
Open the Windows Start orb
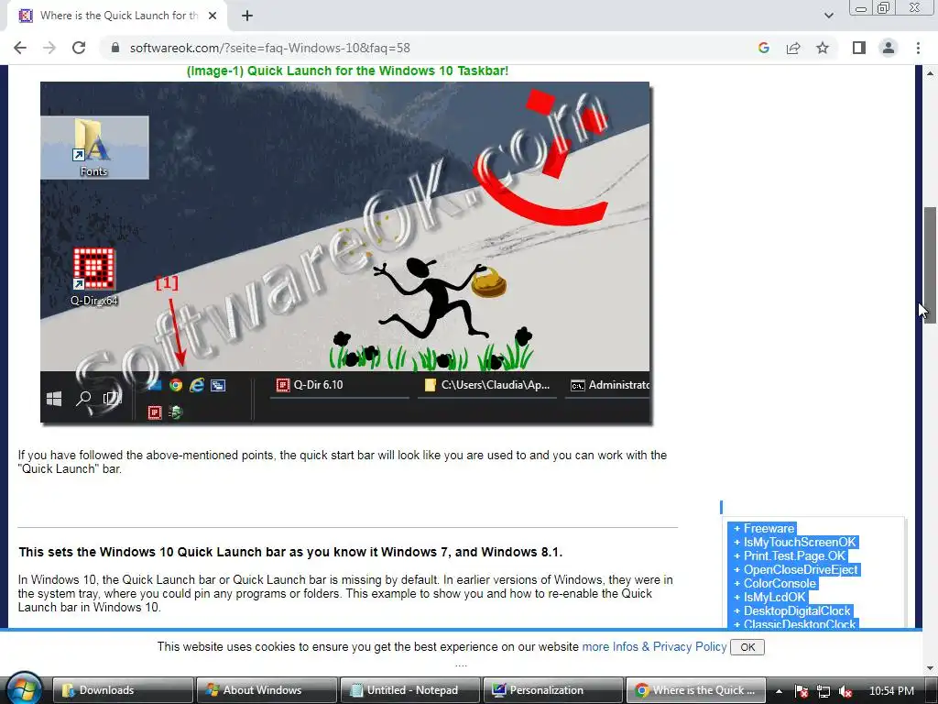click(x=24, y=689)
